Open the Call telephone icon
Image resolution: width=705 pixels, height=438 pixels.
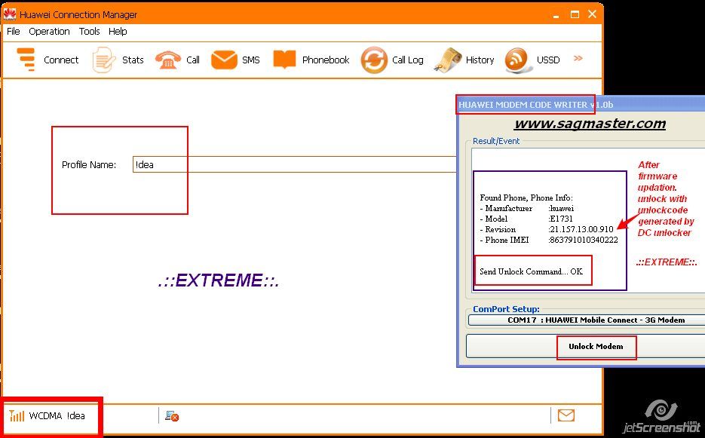pos(167,60)
